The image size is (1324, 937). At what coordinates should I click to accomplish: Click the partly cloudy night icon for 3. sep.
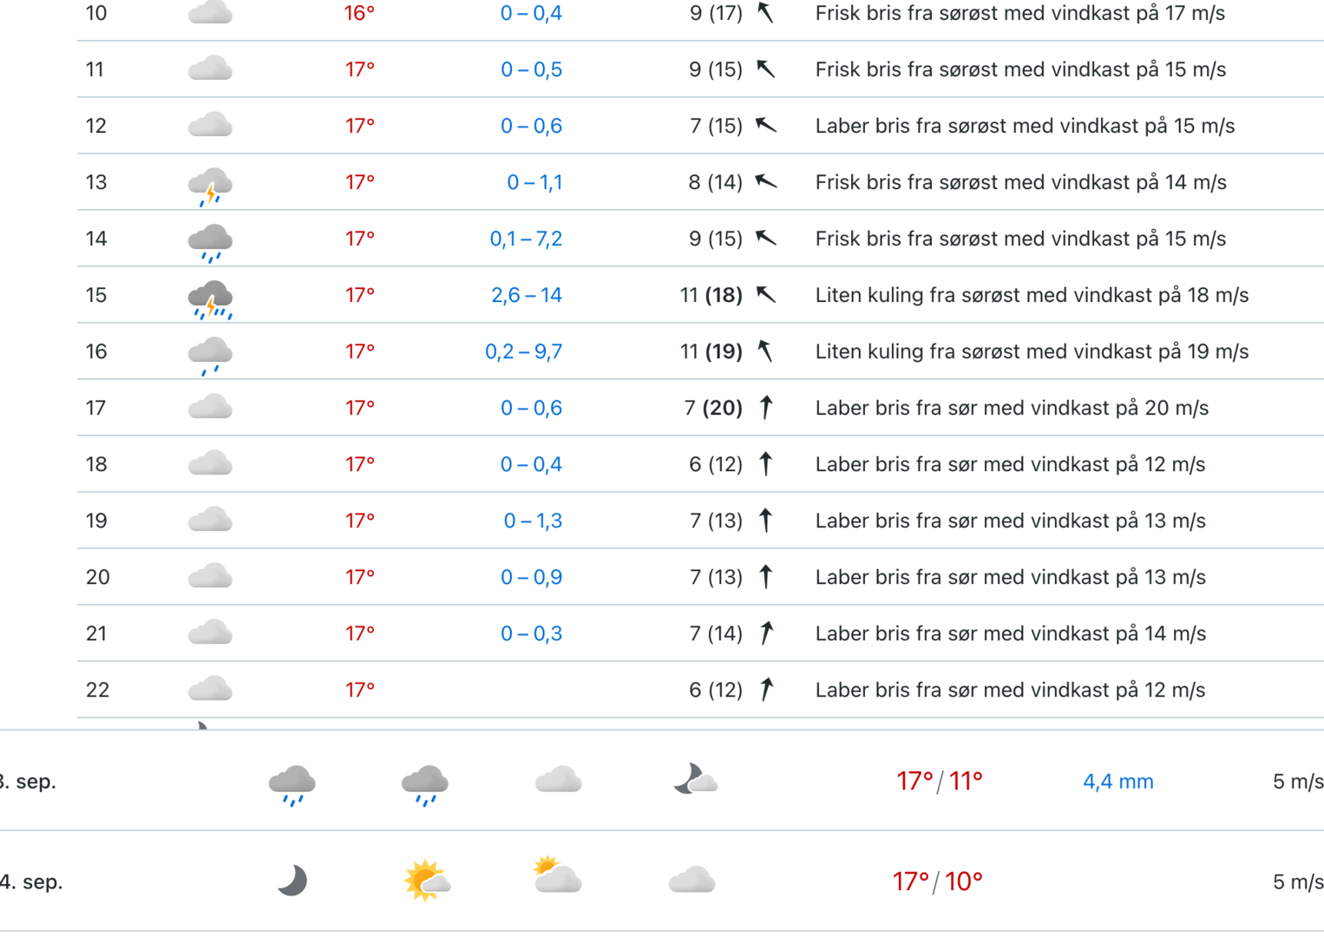click(695, 779)
